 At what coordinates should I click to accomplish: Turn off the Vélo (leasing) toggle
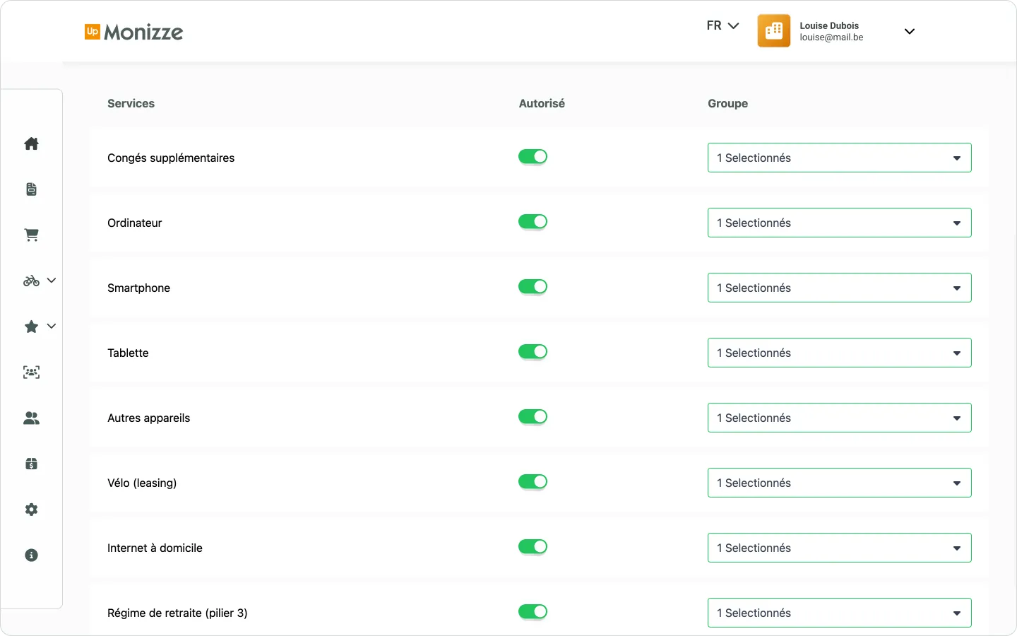tap(533, 481)
